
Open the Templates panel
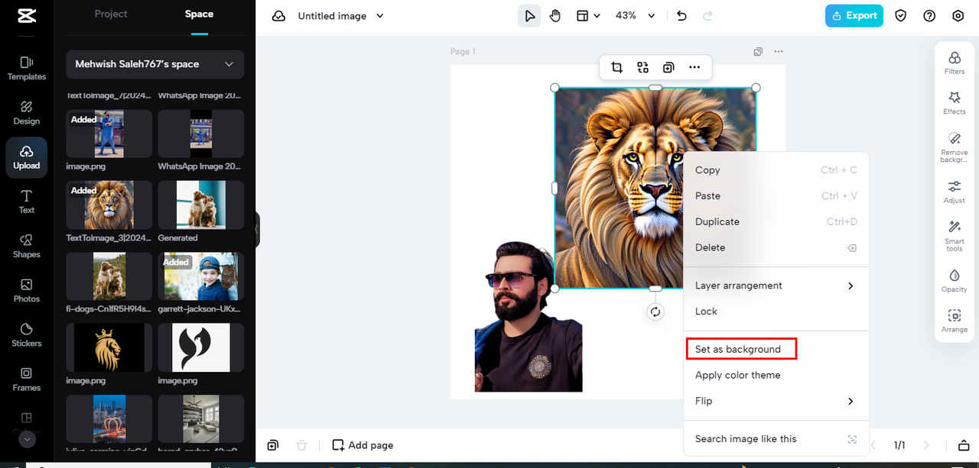27,68
